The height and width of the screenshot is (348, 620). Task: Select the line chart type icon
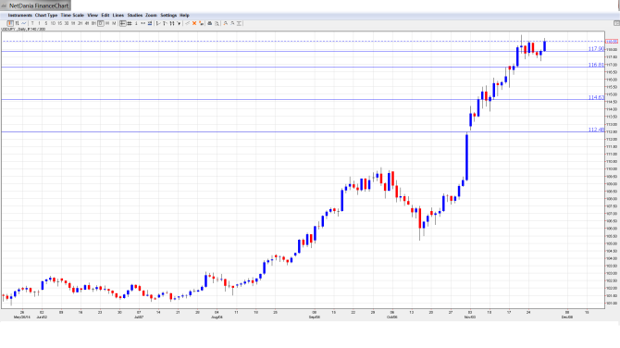click(x=24, y=23)
